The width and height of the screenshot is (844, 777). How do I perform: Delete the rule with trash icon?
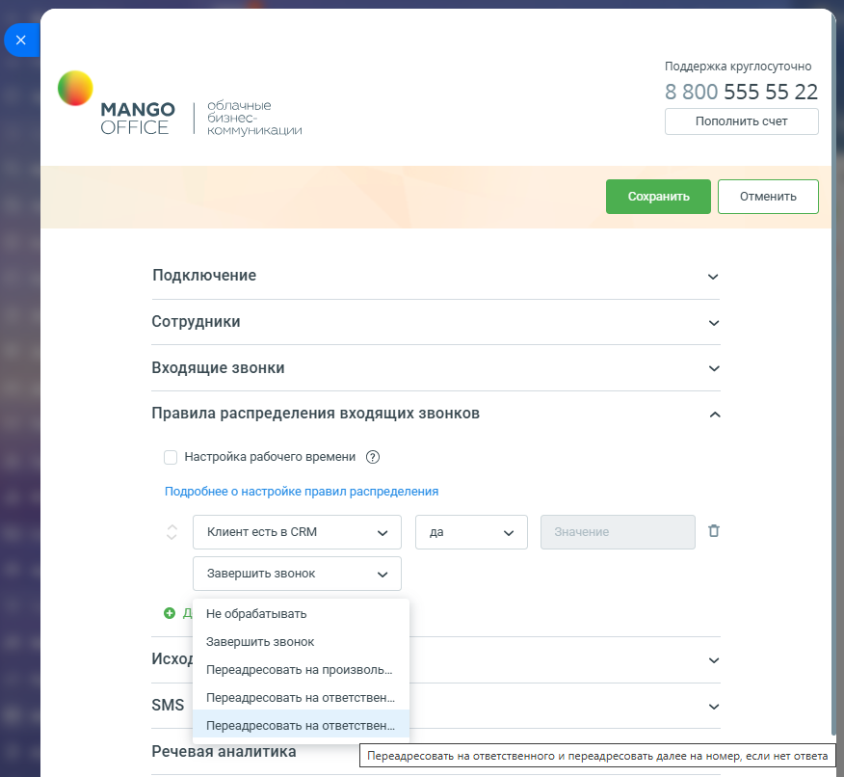(714, 531)
